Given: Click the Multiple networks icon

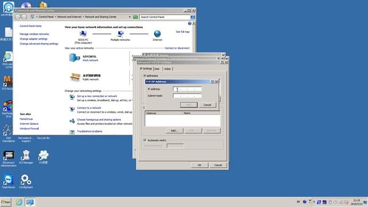Looking at the screenshot, I should pyautogui.click(x=120, y=34).
